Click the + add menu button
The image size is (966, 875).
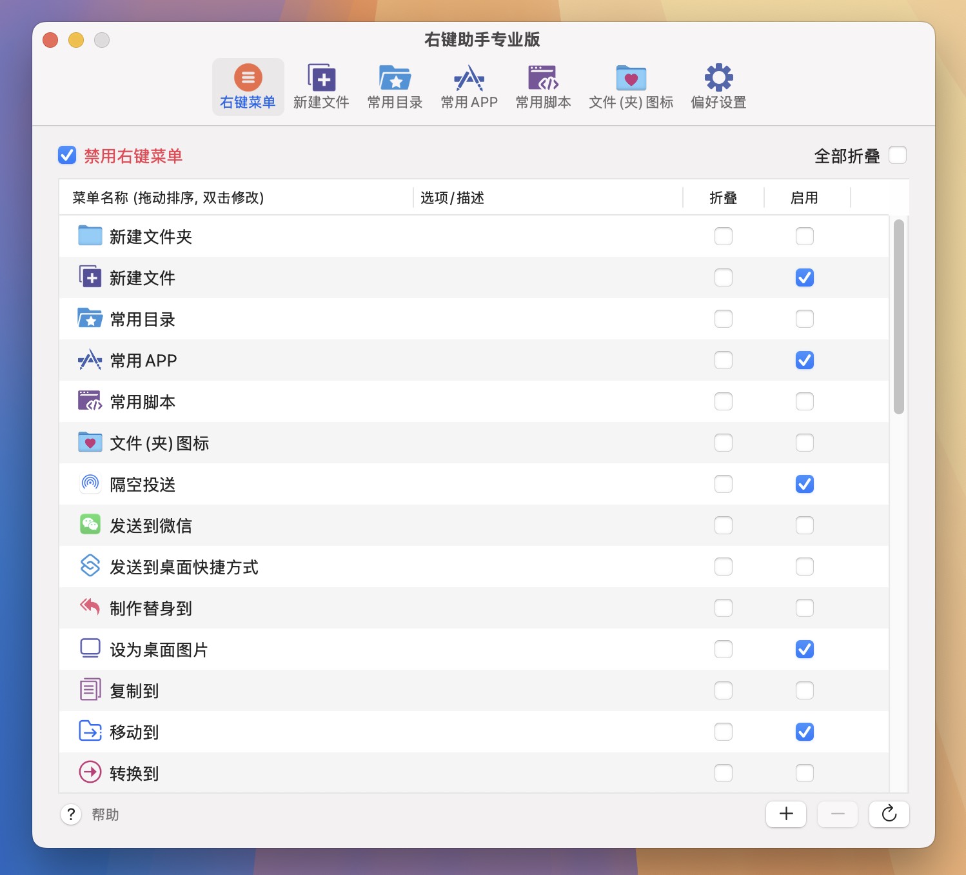[785, 814]
